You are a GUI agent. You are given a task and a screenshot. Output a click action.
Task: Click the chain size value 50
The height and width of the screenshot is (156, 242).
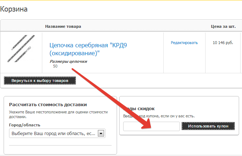click(55, 66)
